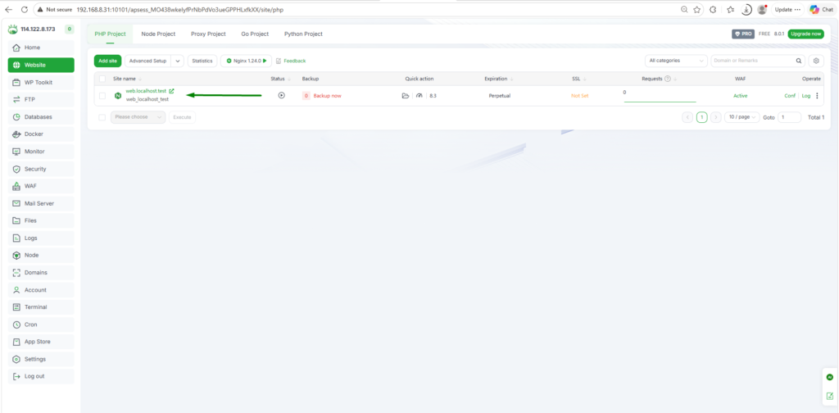This screenshot has width=839, height=413.
Task: Click the running status play icon
Action: [281, 96]
